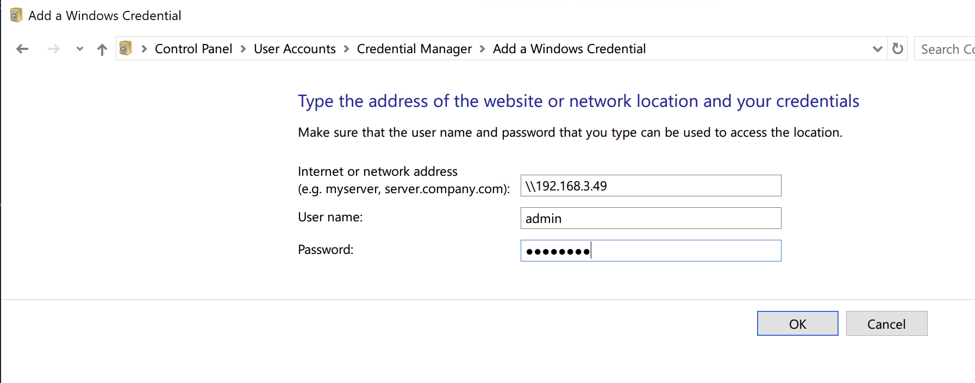975x383 pixels.
Task: Focus the User name field
Action: point(651,219)
